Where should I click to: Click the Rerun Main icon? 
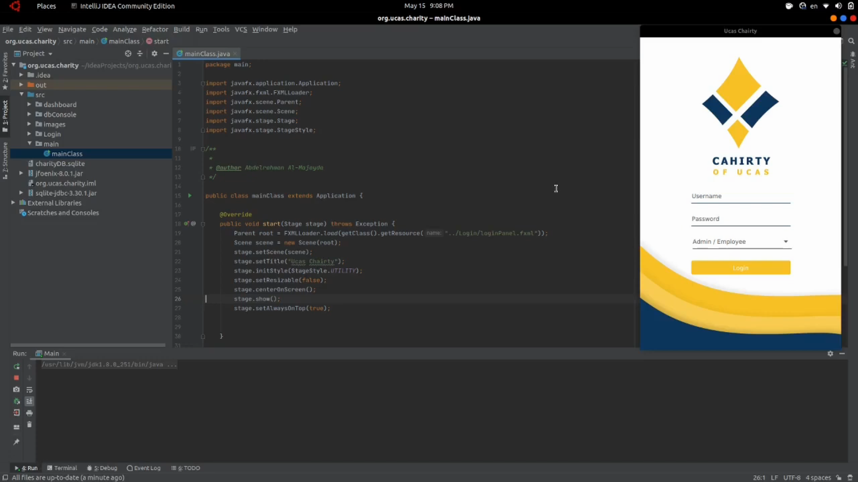pyautogui.click(x=17, y=366)
